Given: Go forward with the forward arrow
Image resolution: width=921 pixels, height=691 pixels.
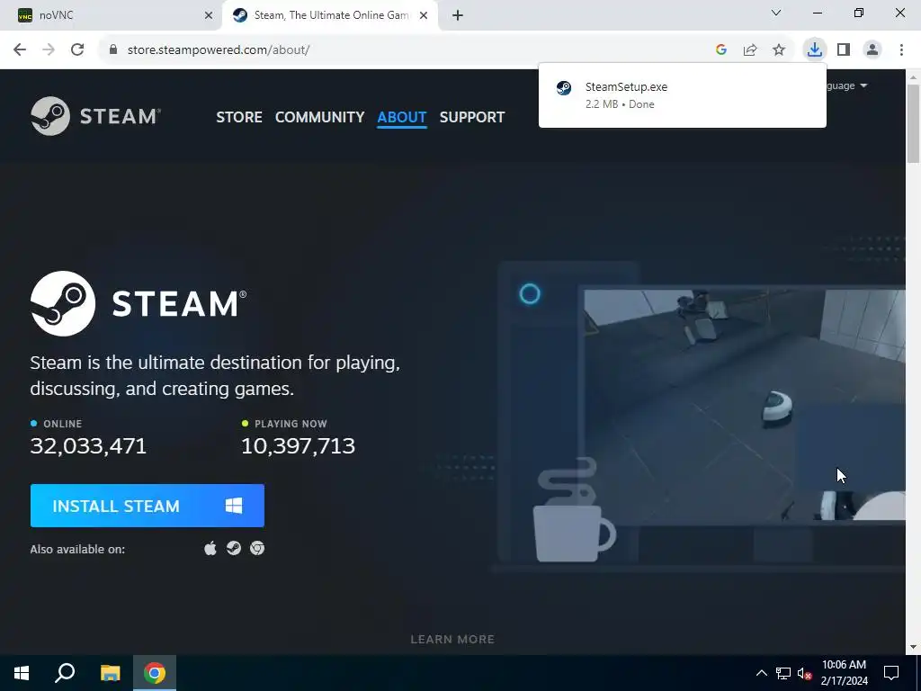Looking at the screenshot, I should click(x=49, y=50).
